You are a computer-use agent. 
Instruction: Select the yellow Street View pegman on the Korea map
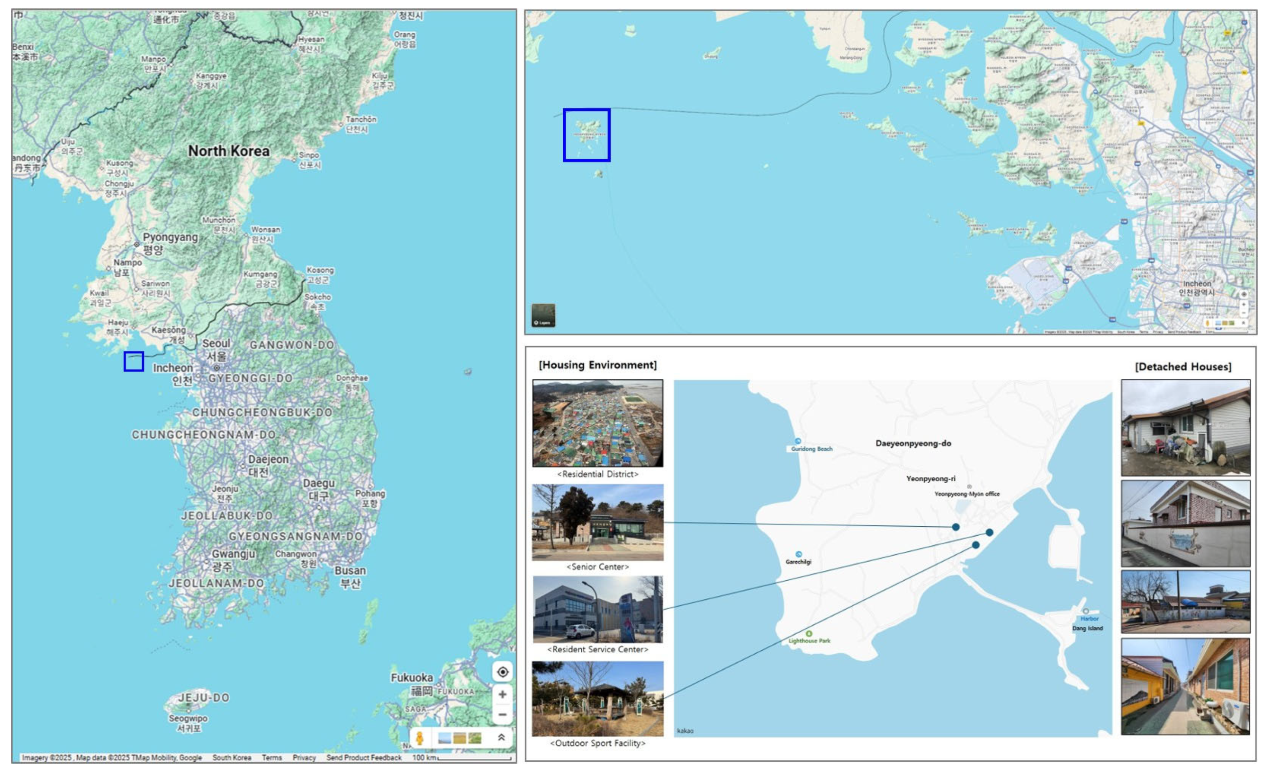point(420,738)
